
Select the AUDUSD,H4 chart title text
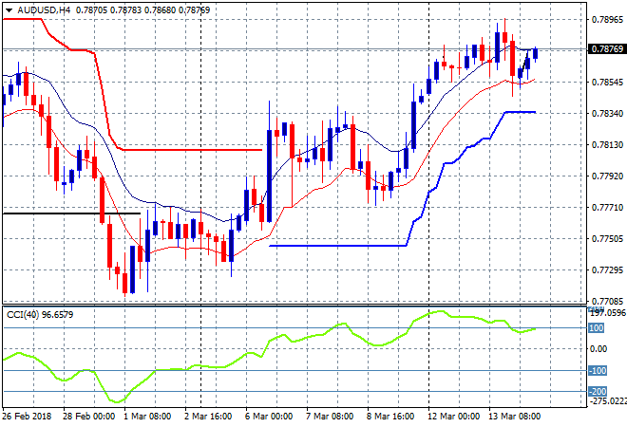44,10
